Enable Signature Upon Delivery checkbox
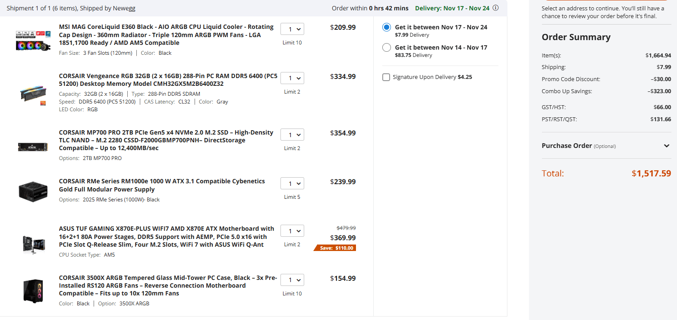Image resolution: width=677 pixels, height=320 pixels. (x=386, y=77)
